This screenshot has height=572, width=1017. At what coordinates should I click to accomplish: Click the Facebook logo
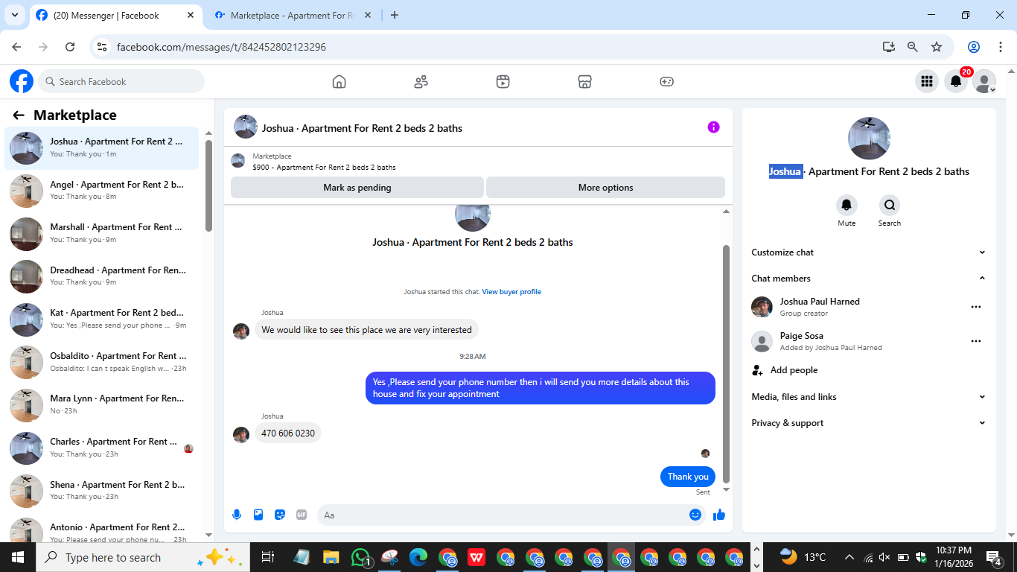[22, 81]
